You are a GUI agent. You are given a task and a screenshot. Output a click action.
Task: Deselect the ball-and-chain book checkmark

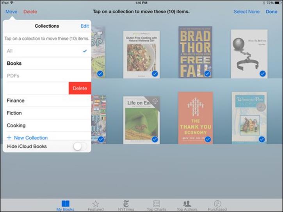pos(263,74)
